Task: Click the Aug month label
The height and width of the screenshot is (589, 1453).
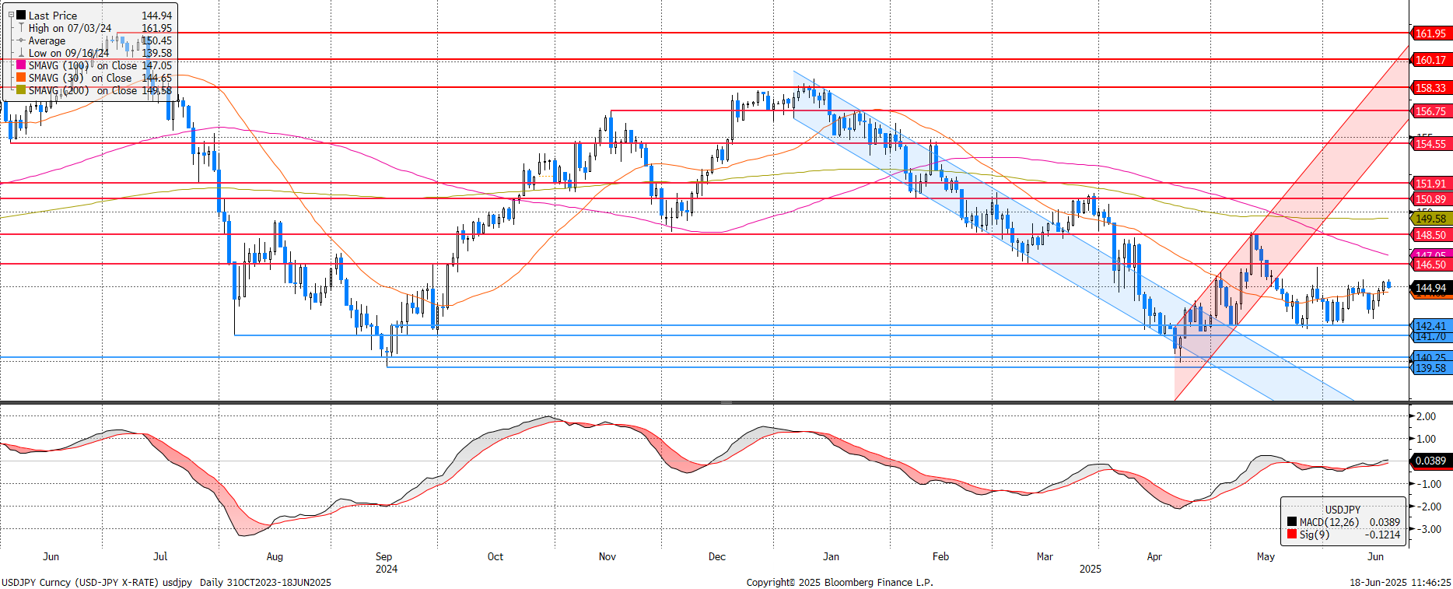Action: (x=275, y=556)
